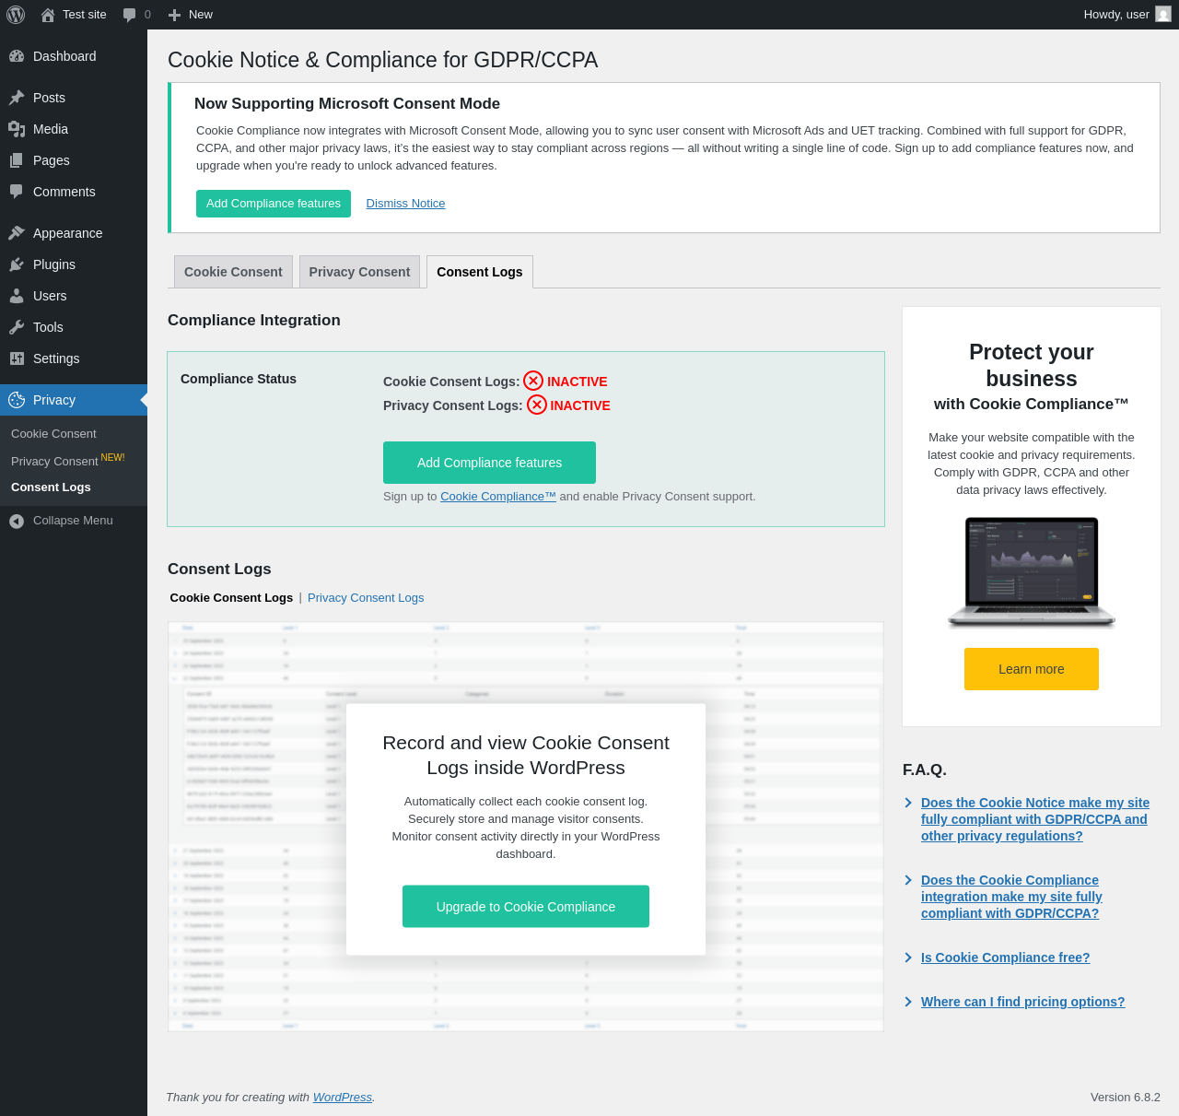This screenshot has height=1116, width=1179.
Task: Click the New label in admin bar
Action: pyautogui.click(x=201, y=15)
